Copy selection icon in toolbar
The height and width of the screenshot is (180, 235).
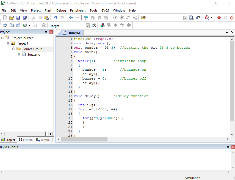[x=40, y=18]
